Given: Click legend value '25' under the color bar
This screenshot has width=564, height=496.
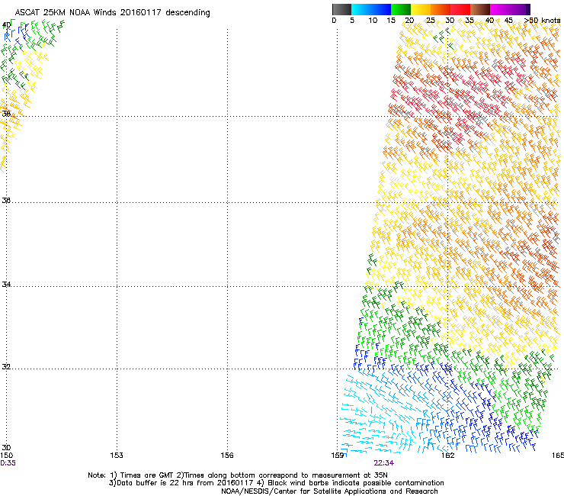Looking at the screenshot, I should click(430, 21).
